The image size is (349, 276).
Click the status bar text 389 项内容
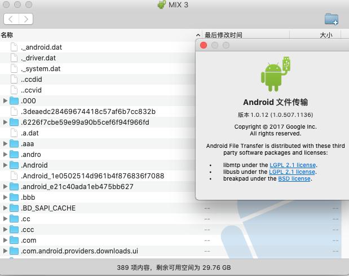pos(133,268)
